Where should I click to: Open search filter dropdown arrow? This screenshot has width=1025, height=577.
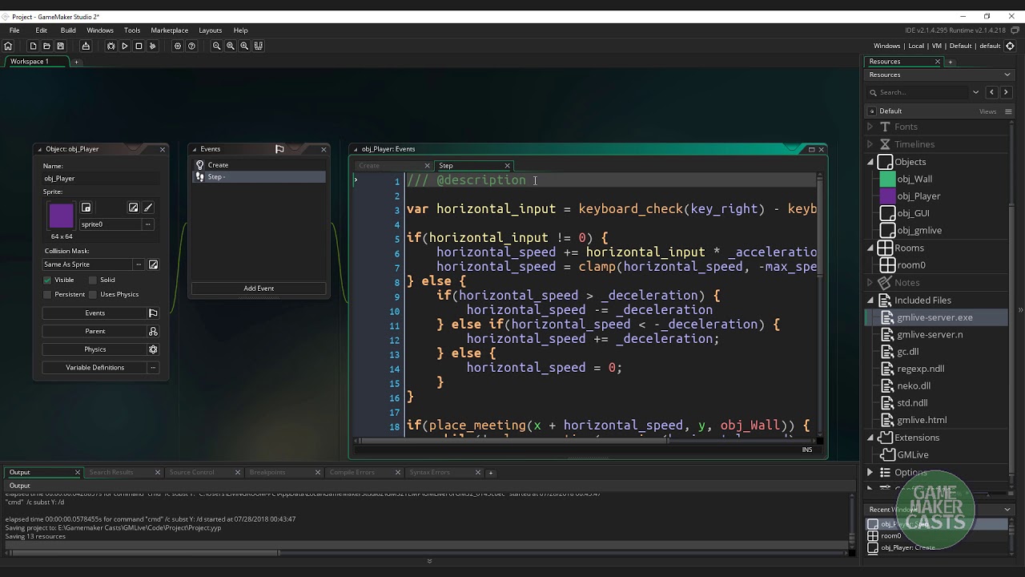click(975, 92)
